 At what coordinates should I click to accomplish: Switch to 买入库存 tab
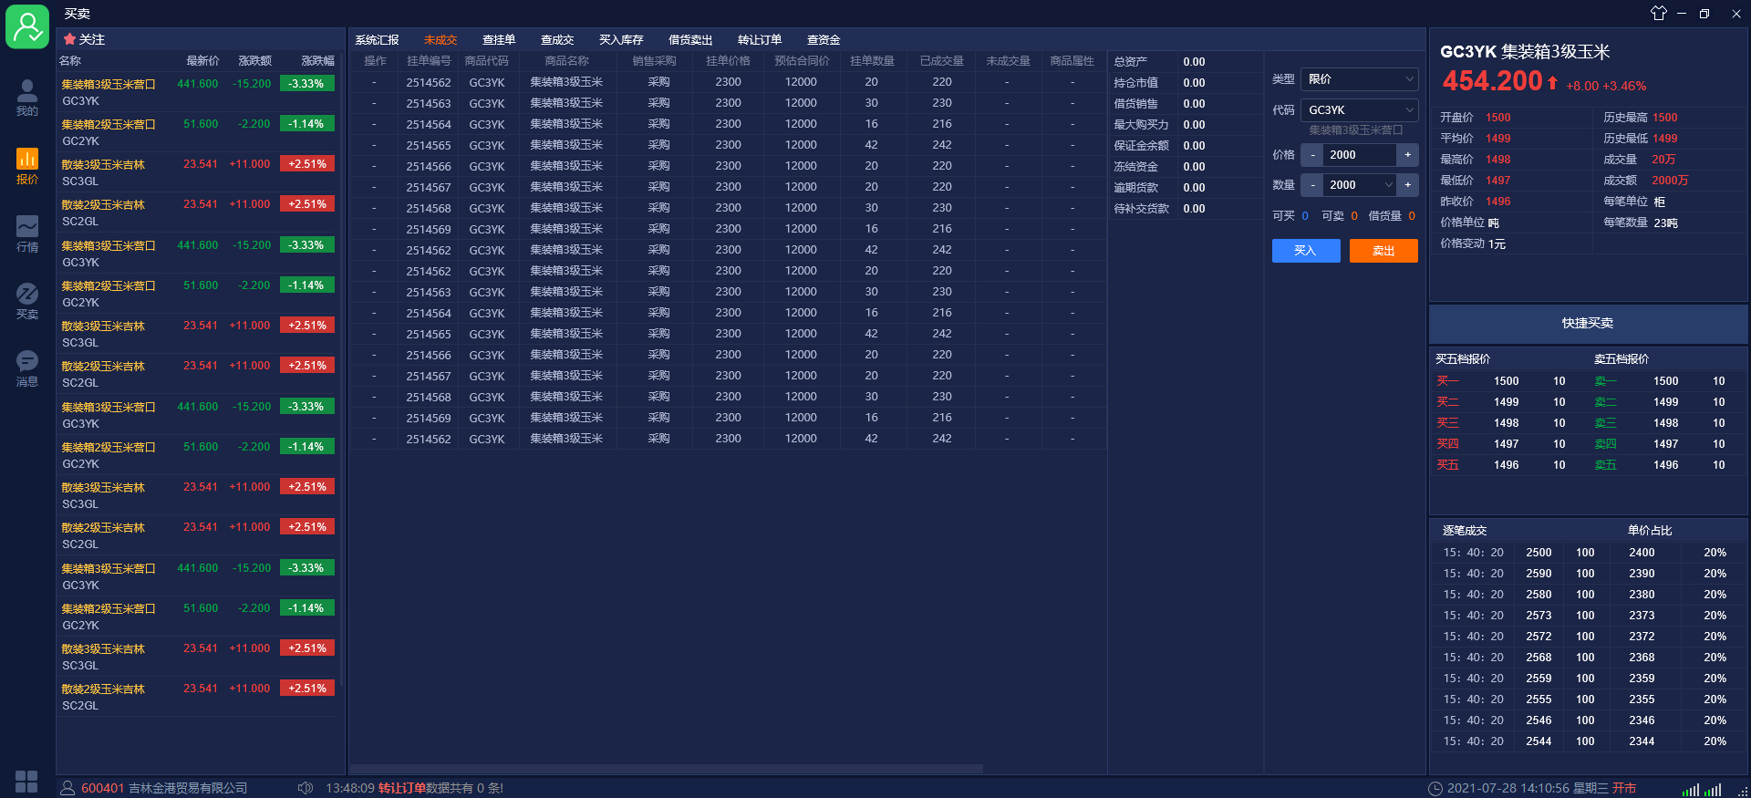pyautogui.click(x=621, y=40)
